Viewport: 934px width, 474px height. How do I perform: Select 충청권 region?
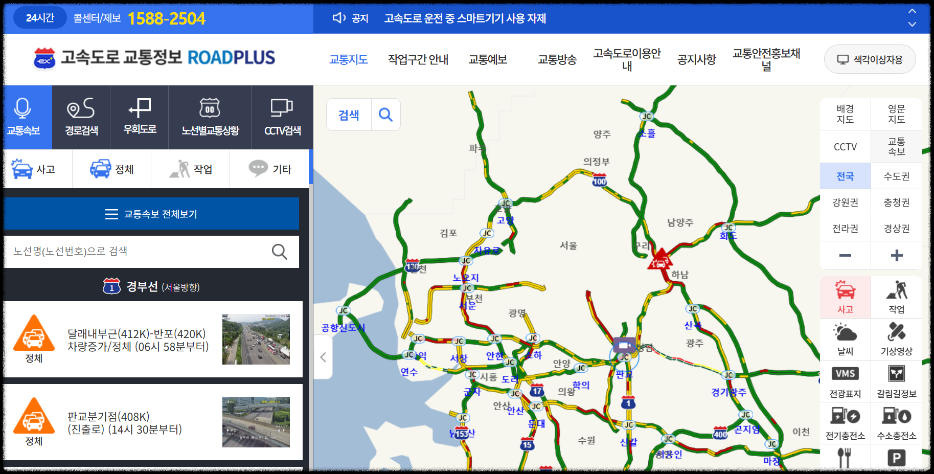pyautogui.click(x=896, y=202)
